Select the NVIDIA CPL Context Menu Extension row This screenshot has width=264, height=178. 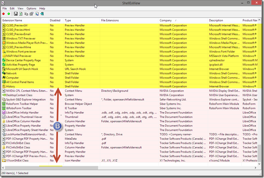[x=130, y=91]
